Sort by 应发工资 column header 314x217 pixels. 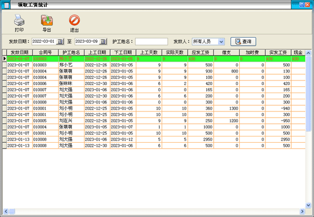[x=200, y=53]
